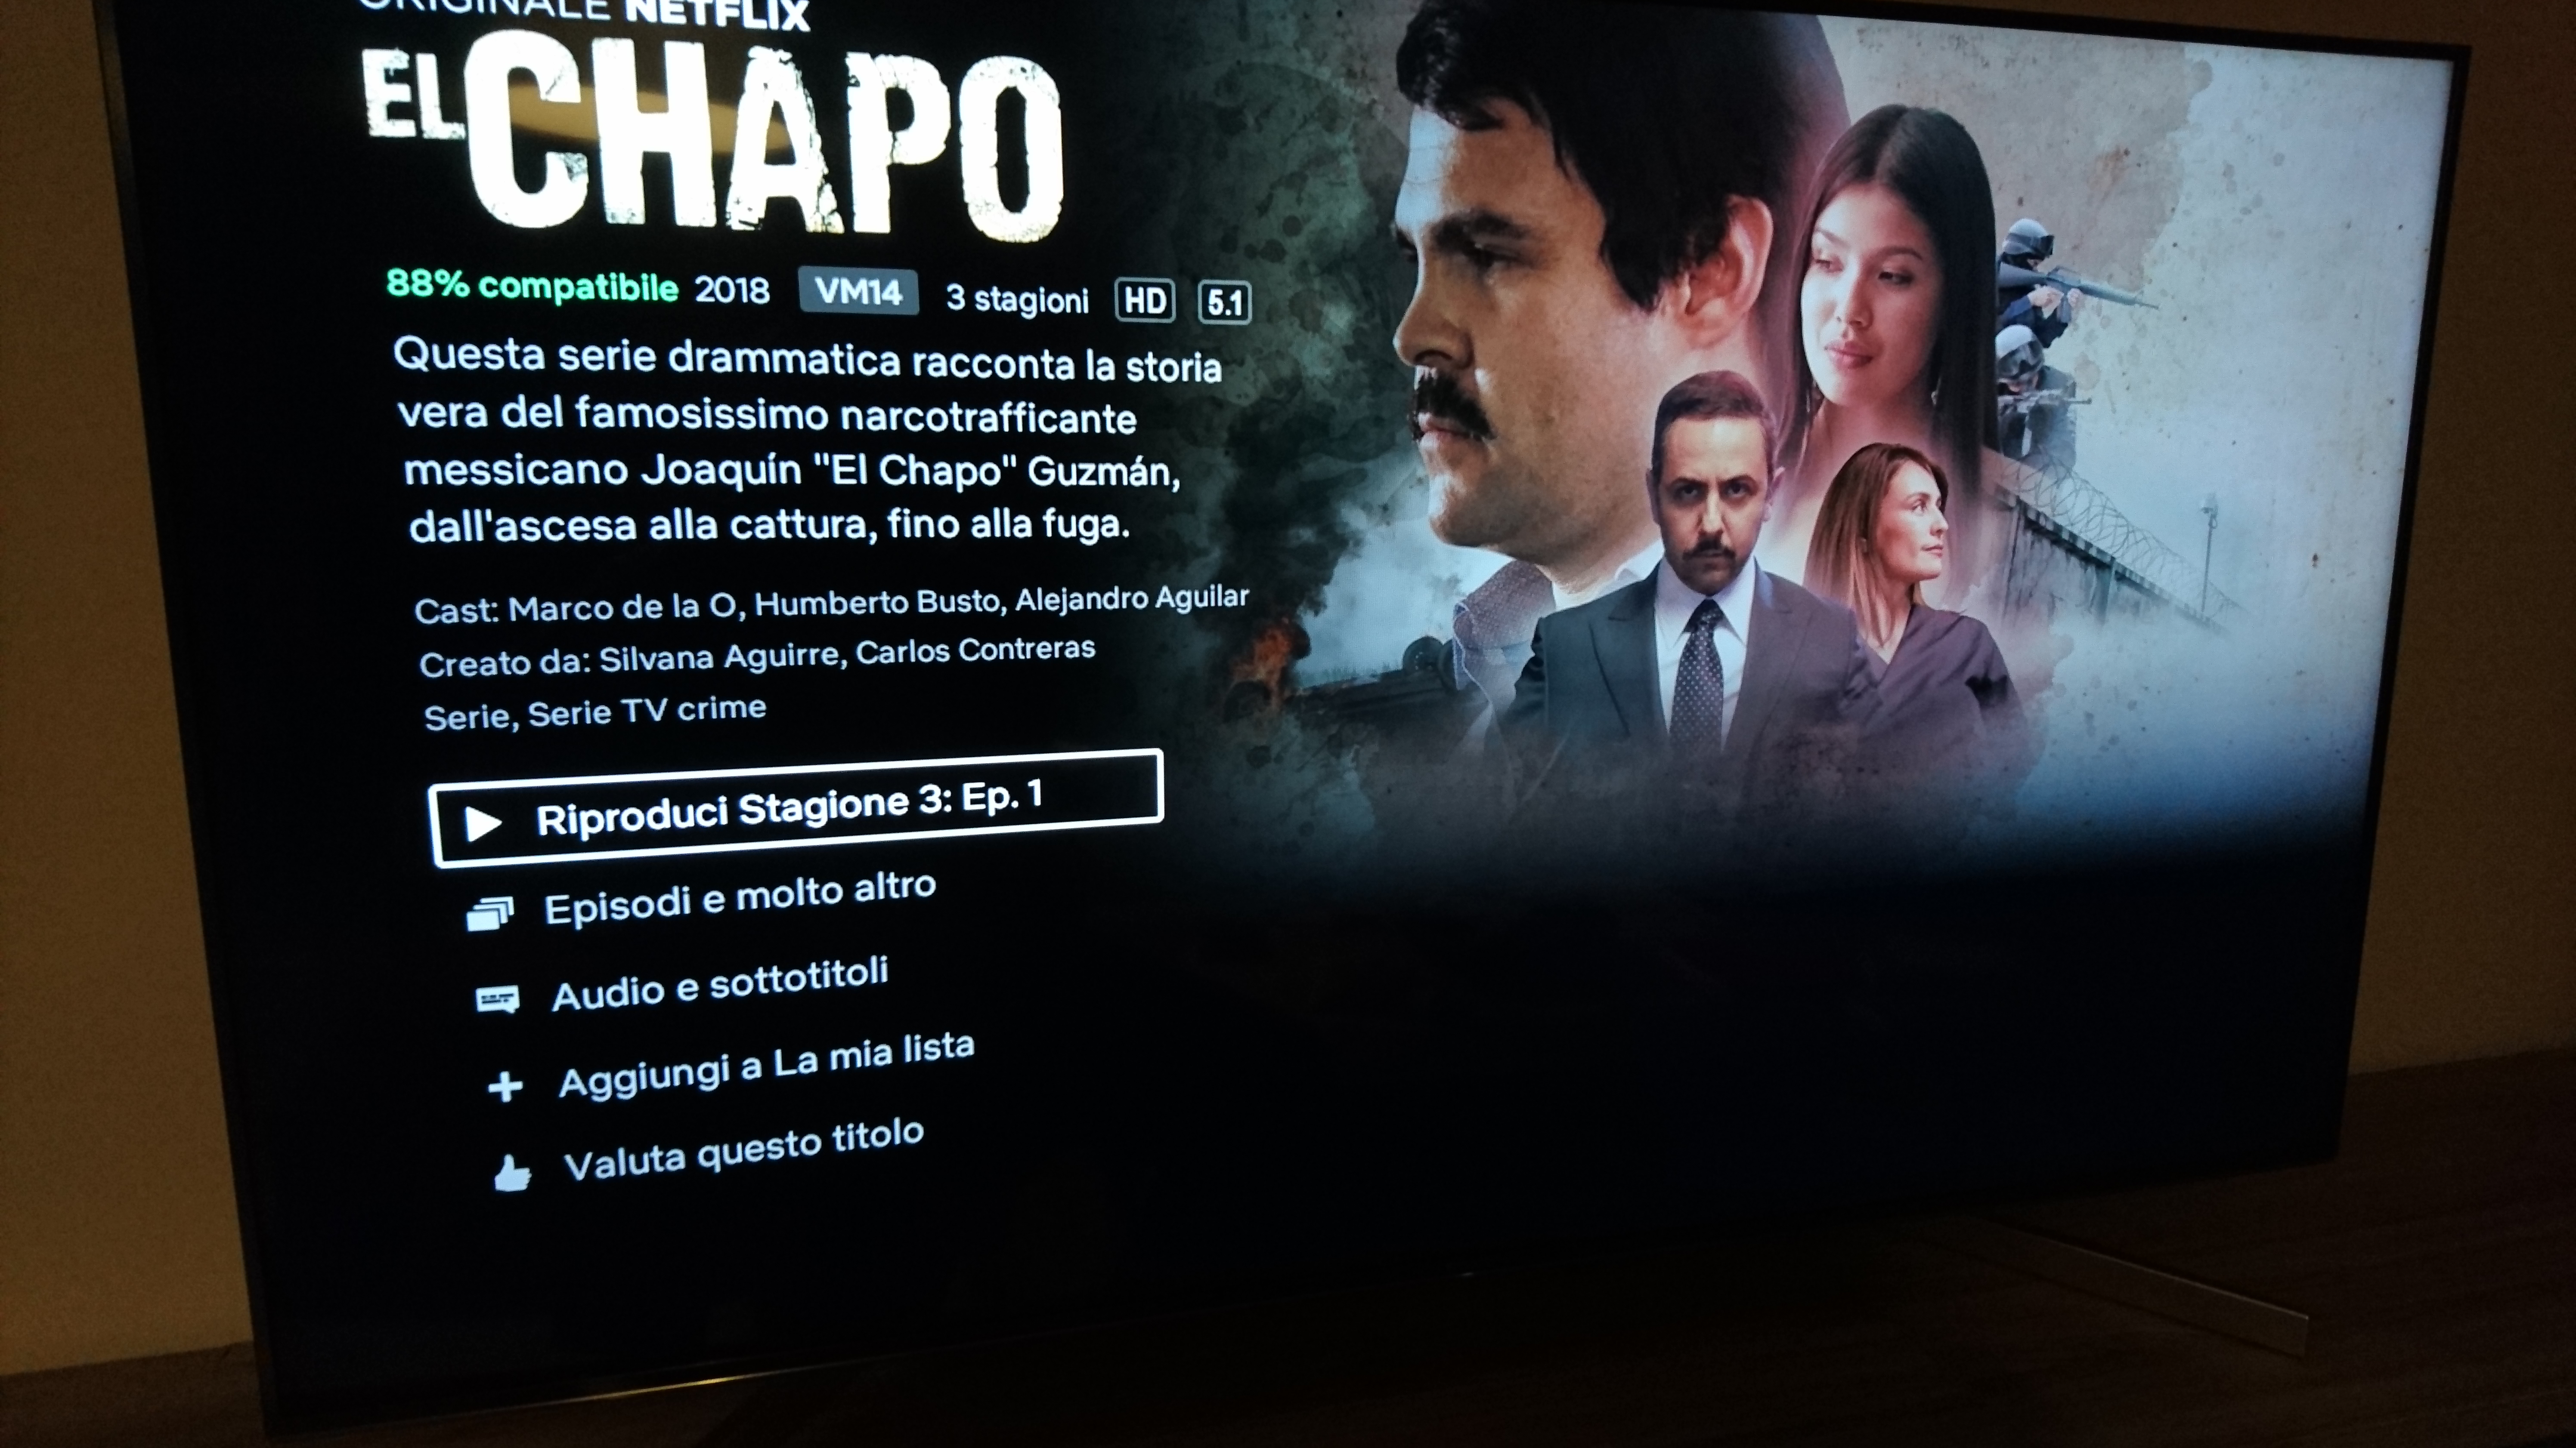Click the 88% compatibile match score
The height and width of the screenshot is (1448, 2576).
coord(532,286)
